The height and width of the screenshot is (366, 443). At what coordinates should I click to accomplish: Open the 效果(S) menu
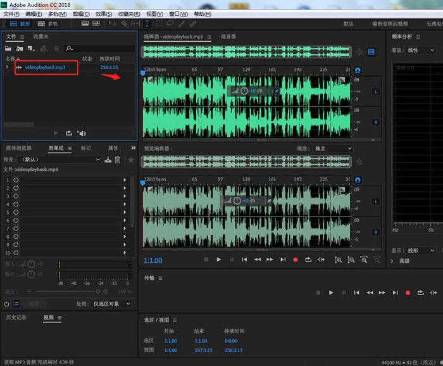[x=103, y=13]
